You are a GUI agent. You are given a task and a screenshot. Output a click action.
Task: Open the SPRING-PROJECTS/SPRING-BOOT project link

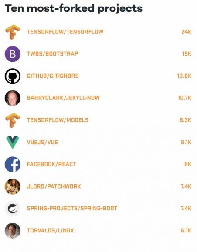click(x=72, y=209)
